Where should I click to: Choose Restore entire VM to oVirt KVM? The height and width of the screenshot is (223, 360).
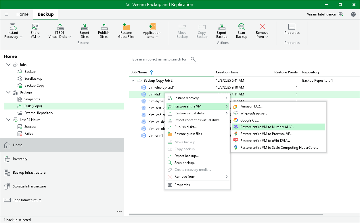(279, 141)
